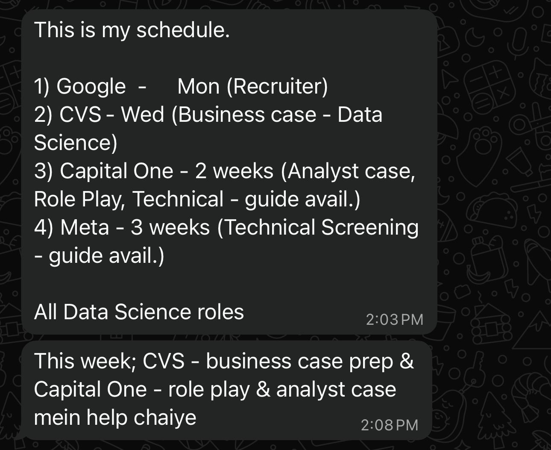Tap the "All Data Science roles" line

139,312
